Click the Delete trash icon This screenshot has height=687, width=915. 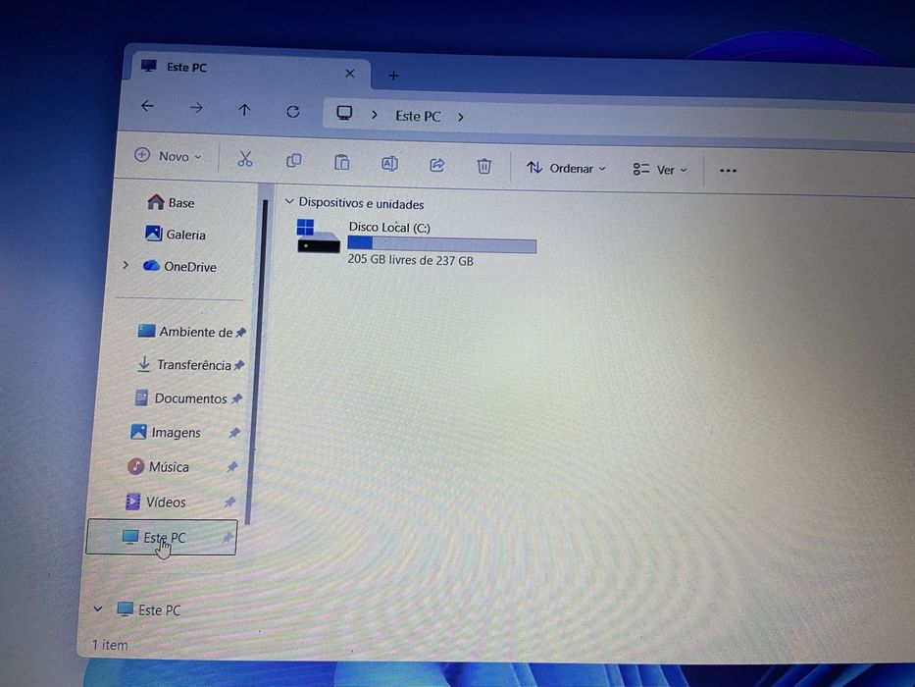point(483,167)
